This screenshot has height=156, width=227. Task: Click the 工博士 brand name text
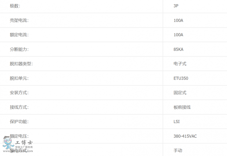[24, 143]
